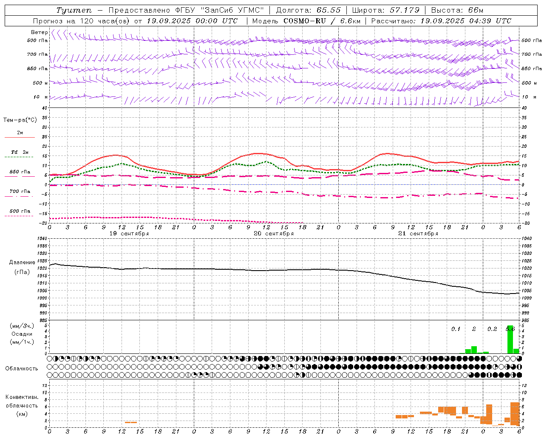The image size is (544, 435).
Task: Click the 'Конвективн.' convective cloud label
Action: click(22, 397)
